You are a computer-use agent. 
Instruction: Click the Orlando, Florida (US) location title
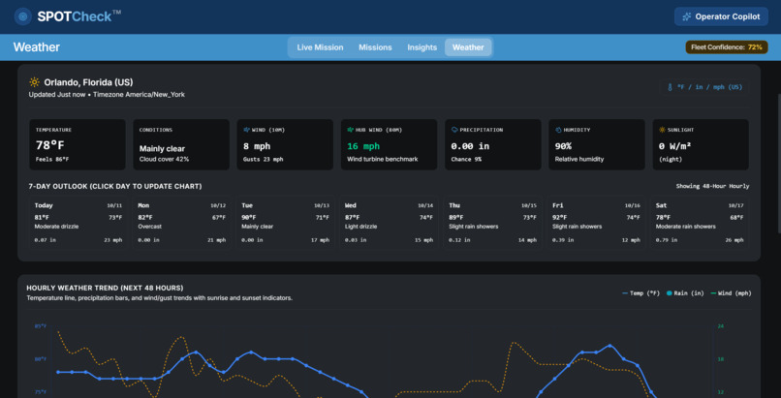88,82
